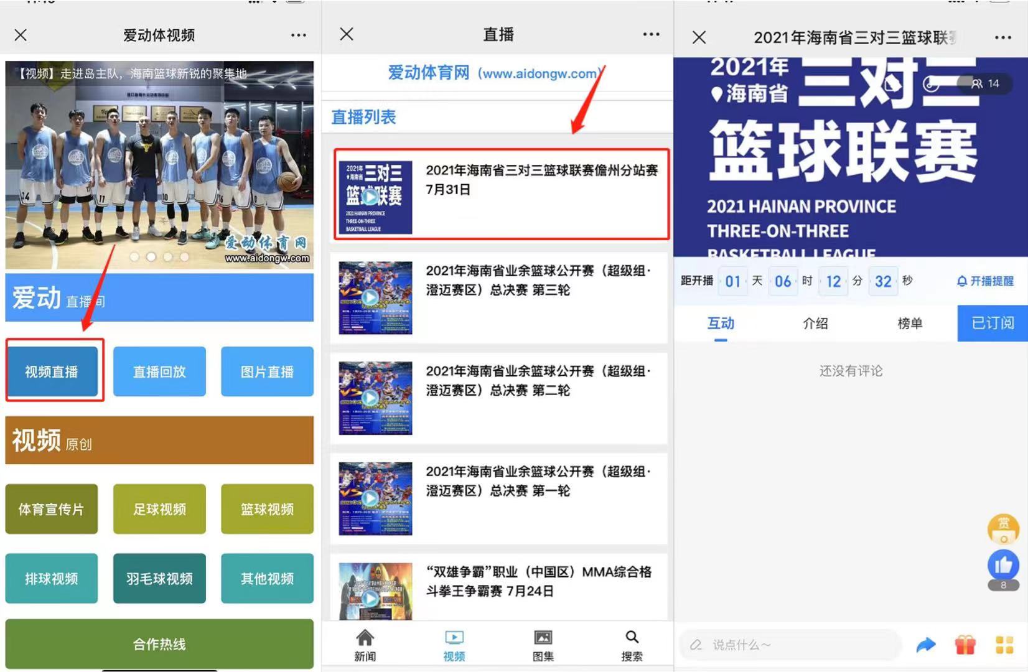Open the 图集 gallery tab
The width and height of the screenshot is (1028, 672).
543,645
